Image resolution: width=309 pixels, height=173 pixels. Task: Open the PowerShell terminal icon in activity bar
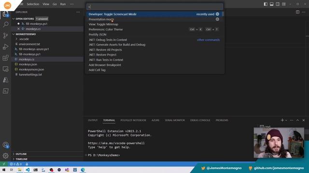[5, 91]
